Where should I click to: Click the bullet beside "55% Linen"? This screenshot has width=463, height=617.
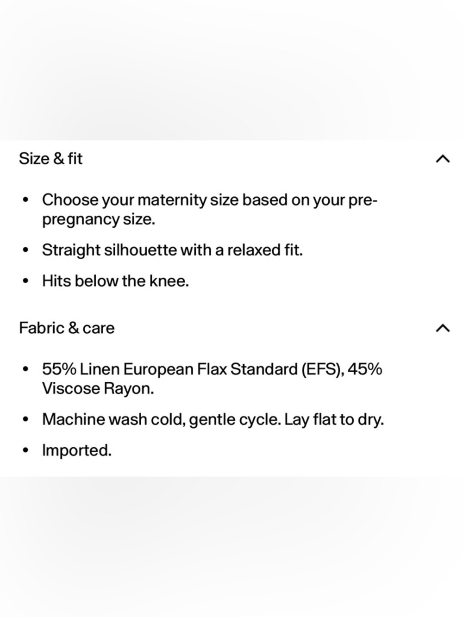pyautogui.click(x=26, y=369)
